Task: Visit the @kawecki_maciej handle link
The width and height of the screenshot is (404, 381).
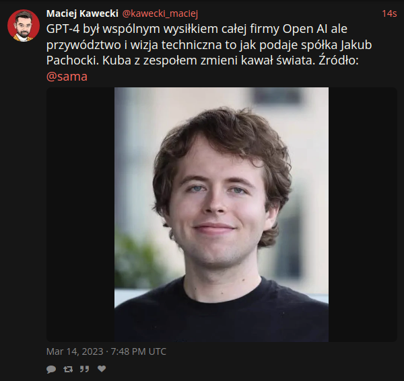Action: tap(160, 13)
